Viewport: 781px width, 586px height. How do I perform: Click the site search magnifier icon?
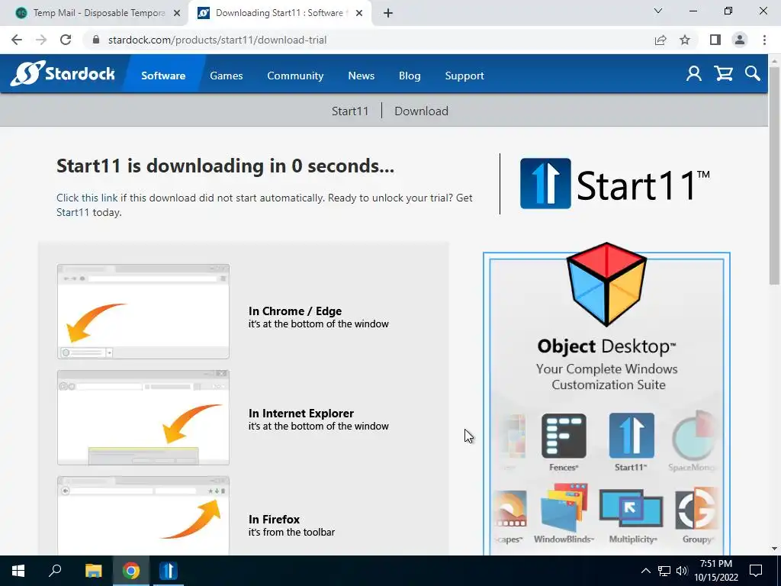[x=753, y=74]
